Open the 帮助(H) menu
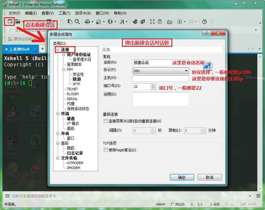The height and width of the screenshot is (210, 265). coord(120,13)
